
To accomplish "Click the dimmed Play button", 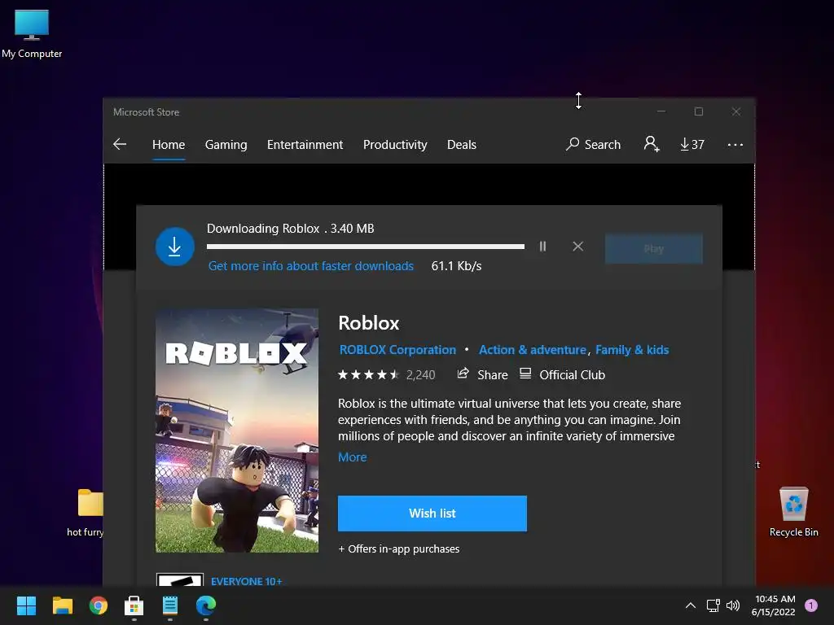I will click(654, 248).
